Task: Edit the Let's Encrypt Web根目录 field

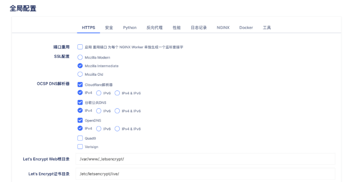Action: 205,159
